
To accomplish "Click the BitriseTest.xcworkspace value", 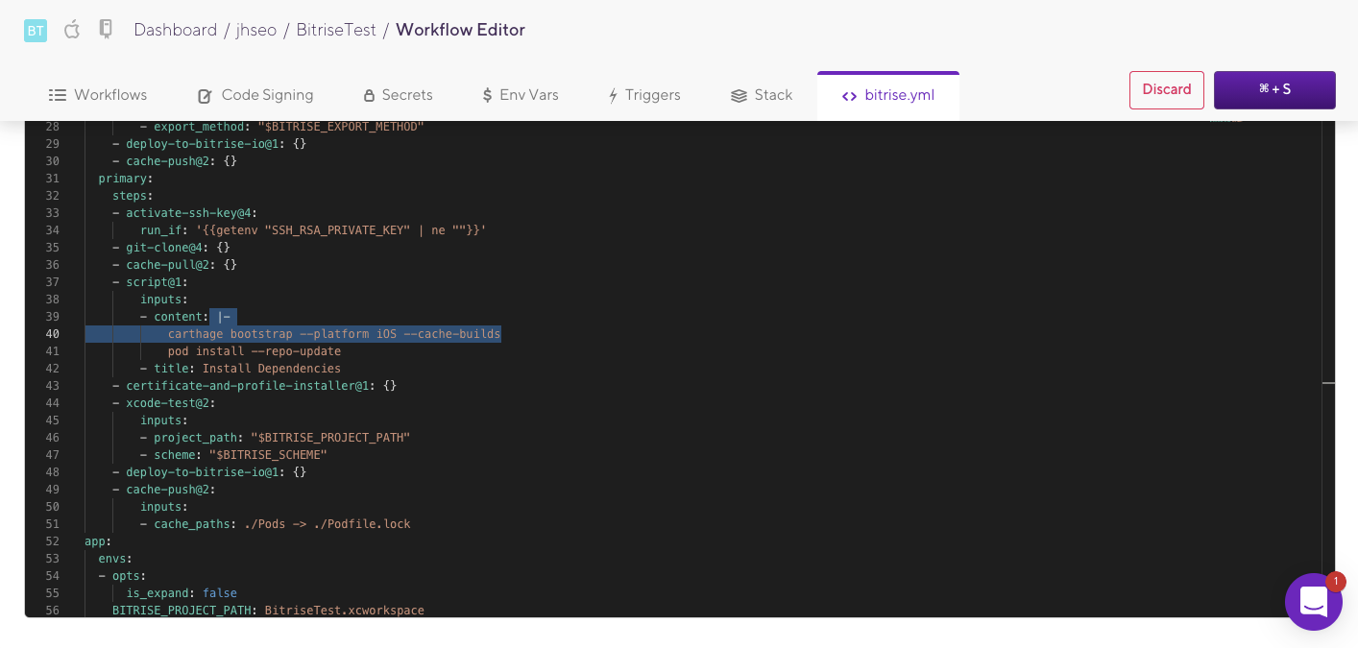I will 344,611.
